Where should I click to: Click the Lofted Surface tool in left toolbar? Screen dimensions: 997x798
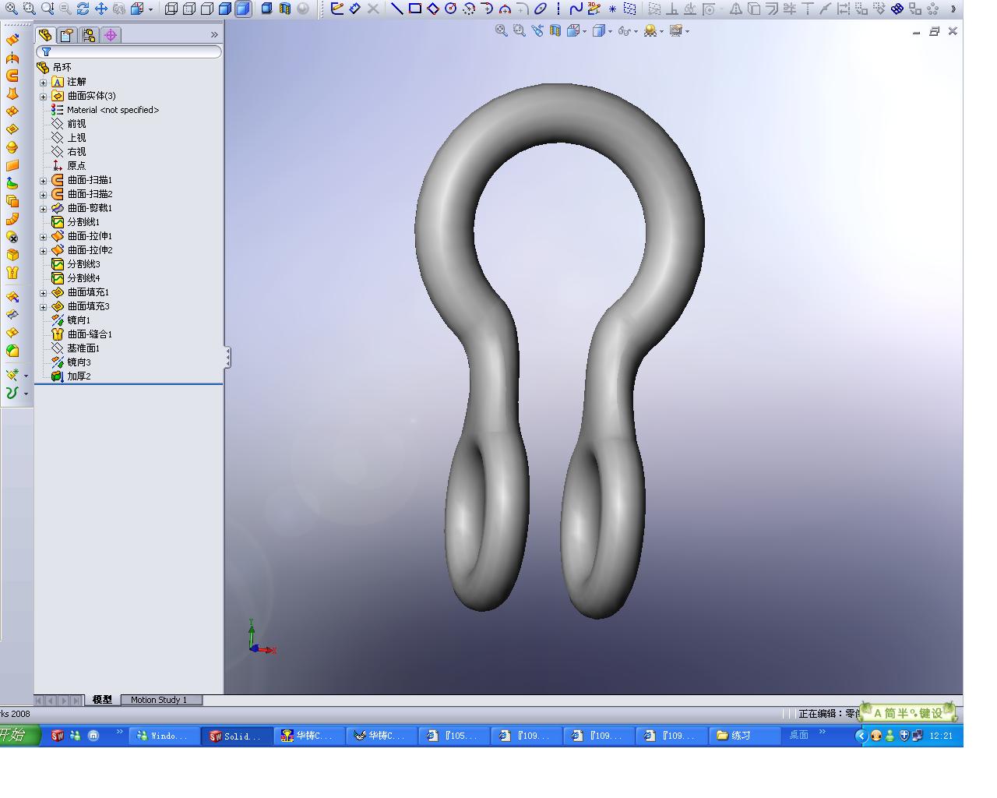12,94
